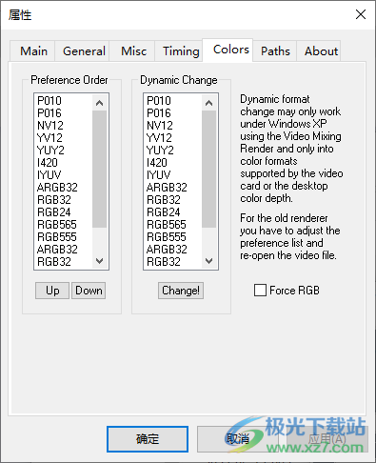This screenshot has height=463, width=376.
Task: Switch to the Main tab
Action: (33, 50)
